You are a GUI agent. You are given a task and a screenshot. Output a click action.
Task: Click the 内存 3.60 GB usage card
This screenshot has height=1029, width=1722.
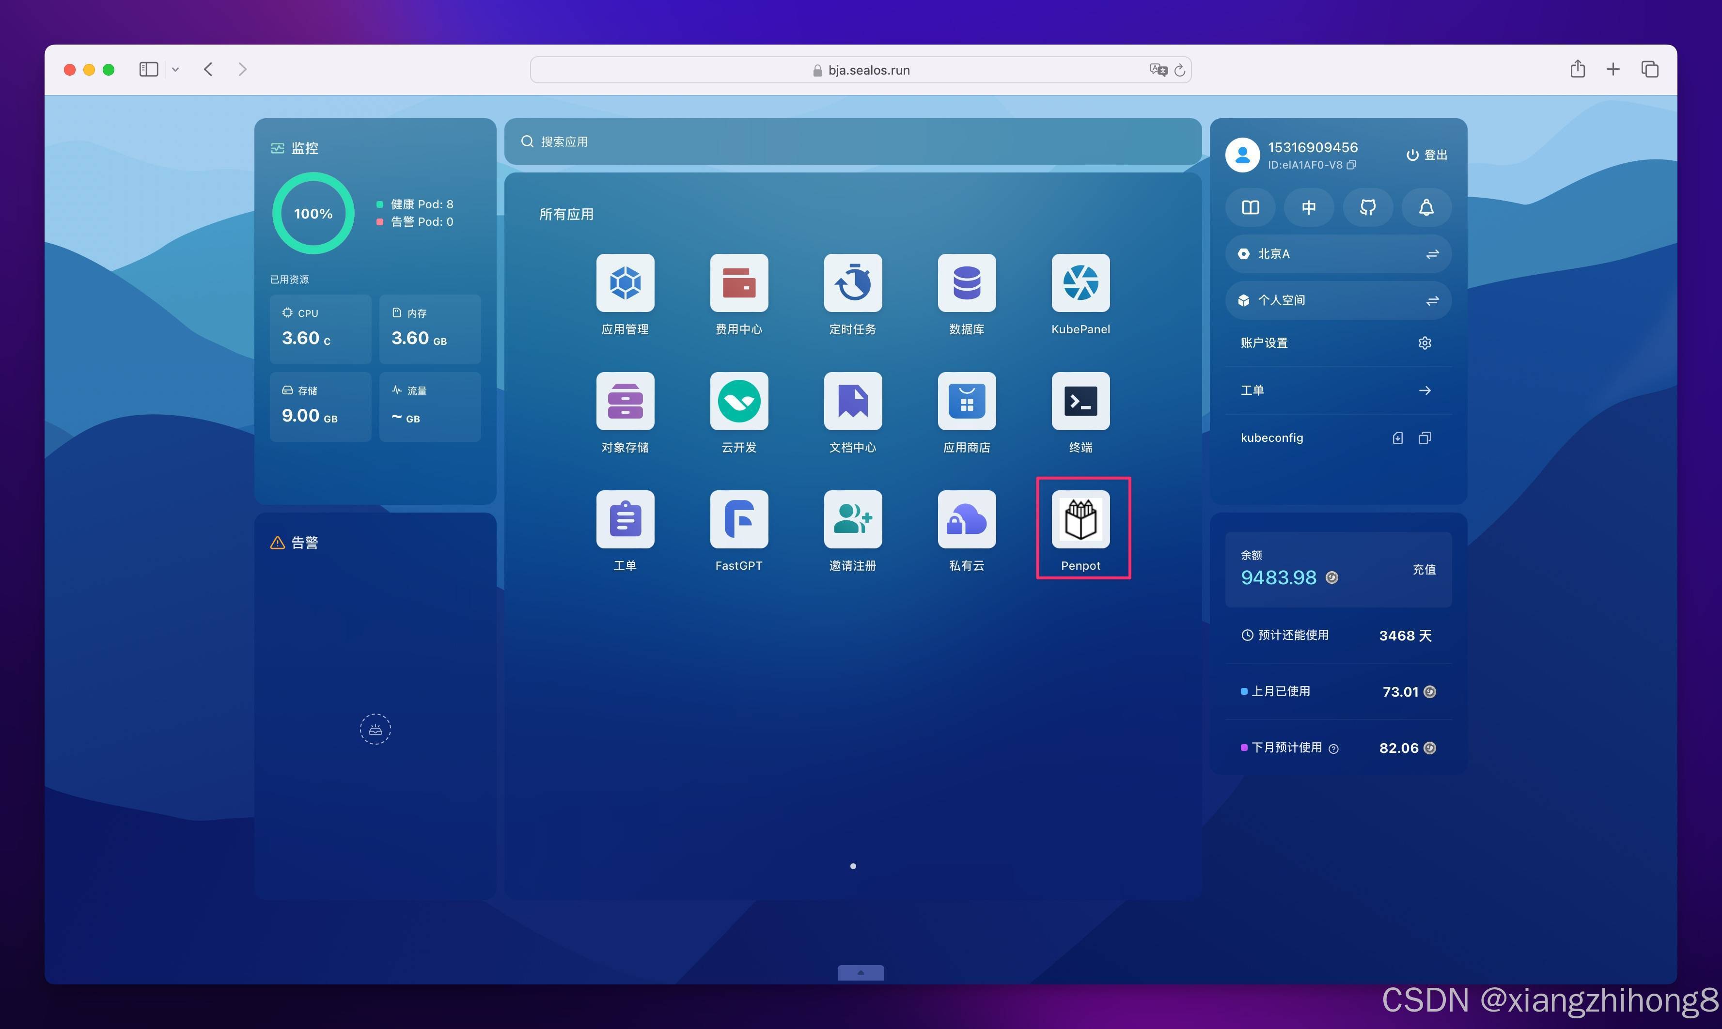pyautogui.click(x=430, y=328)
